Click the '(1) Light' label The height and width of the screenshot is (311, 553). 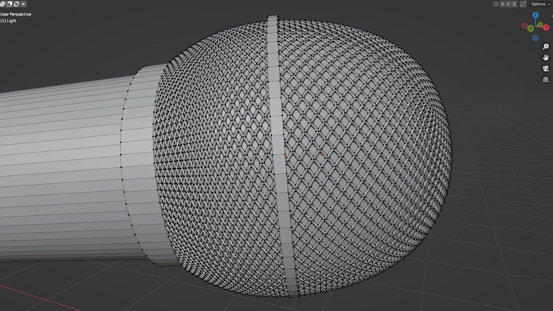pos(8,21)
